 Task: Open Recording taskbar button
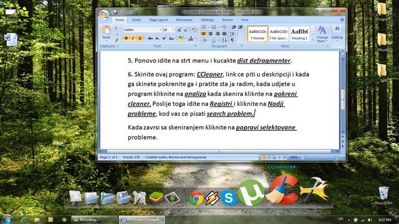click(94, 220)
